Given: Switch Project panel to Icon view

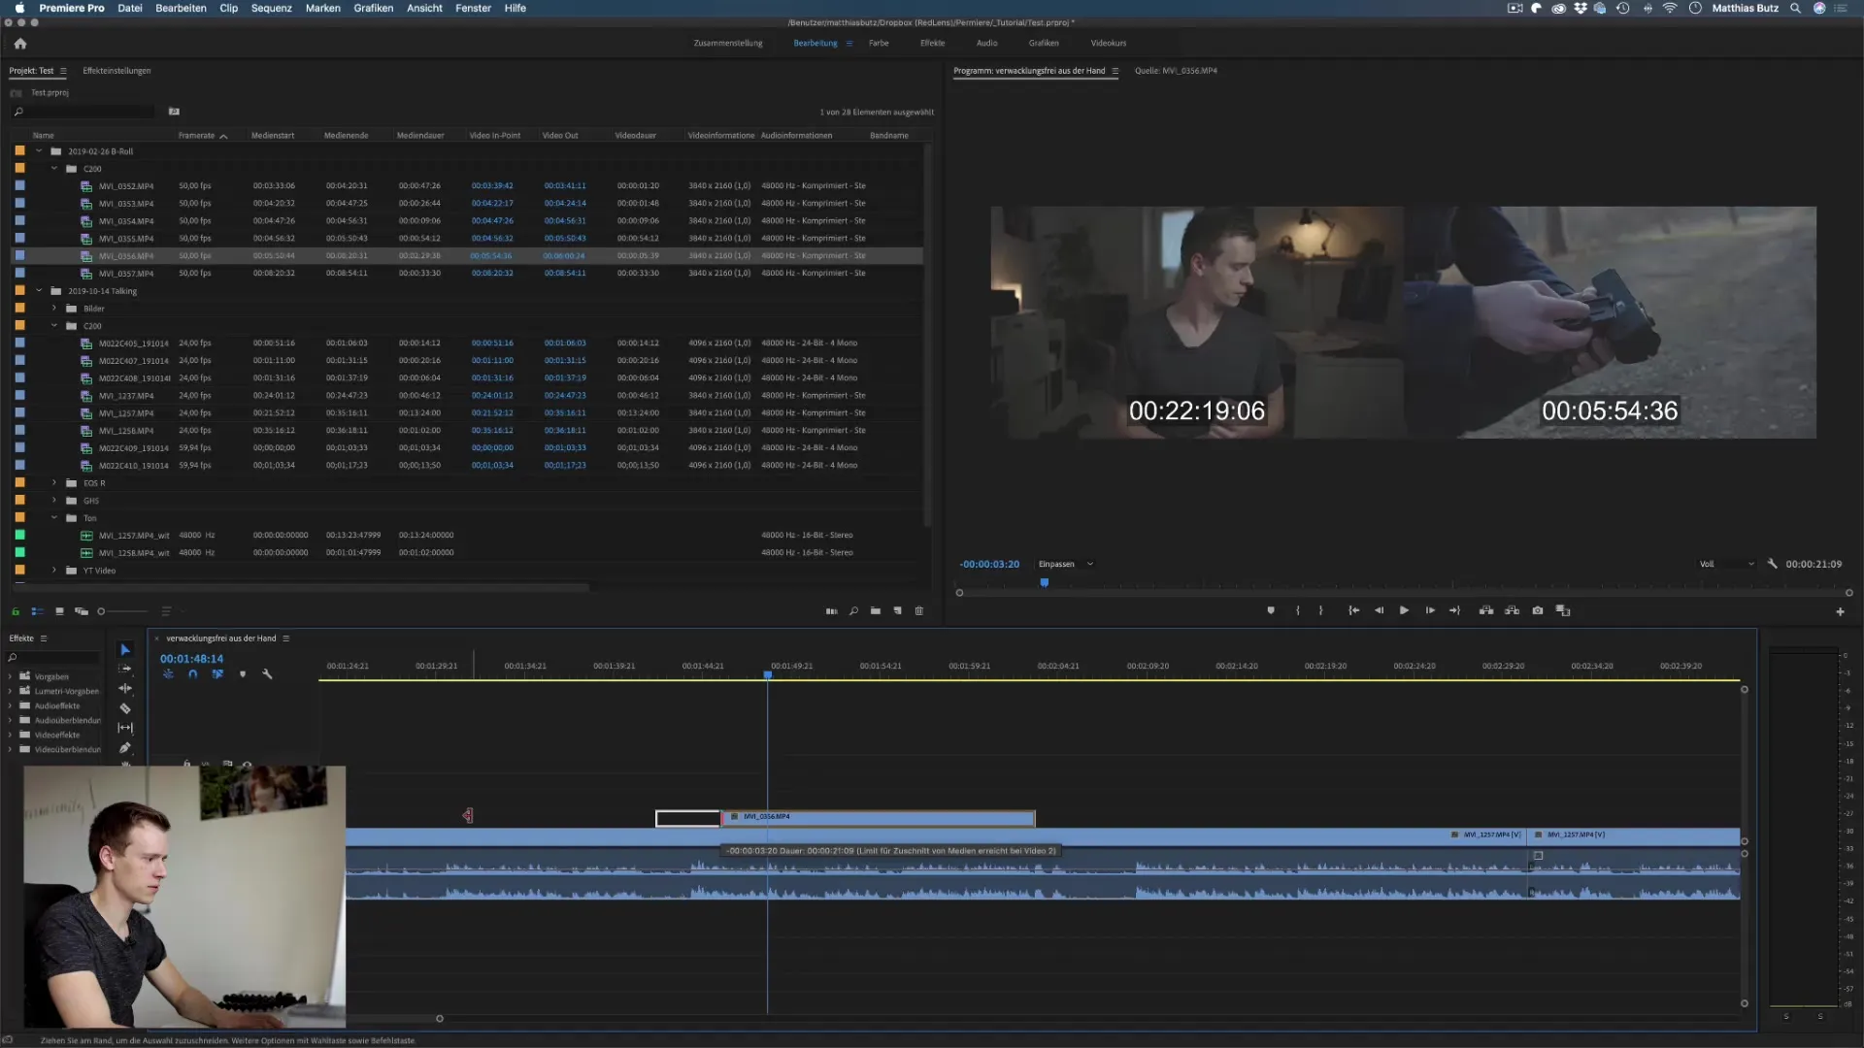Looking at the screenshot, I should pyautogui.click(x=59, y=611).
